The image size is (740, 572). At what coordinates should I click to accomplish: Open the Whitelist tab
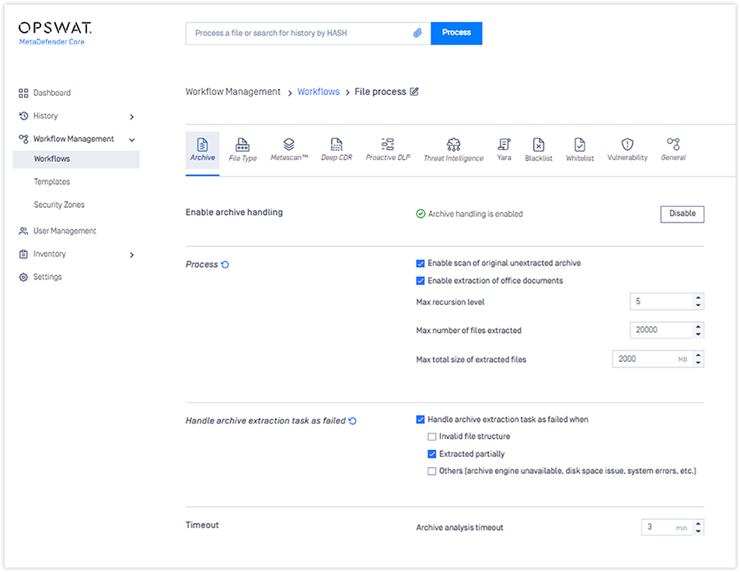(579, 149)
